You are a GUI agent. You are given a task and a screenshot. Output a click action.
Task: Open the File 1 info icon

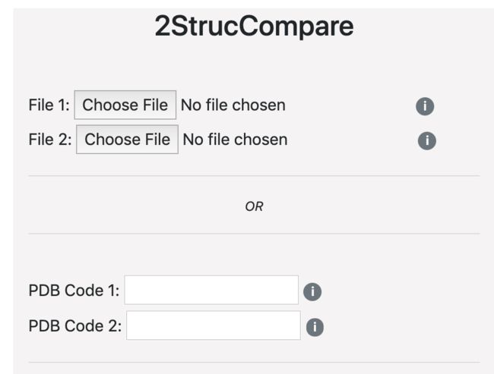pos(425,106)
